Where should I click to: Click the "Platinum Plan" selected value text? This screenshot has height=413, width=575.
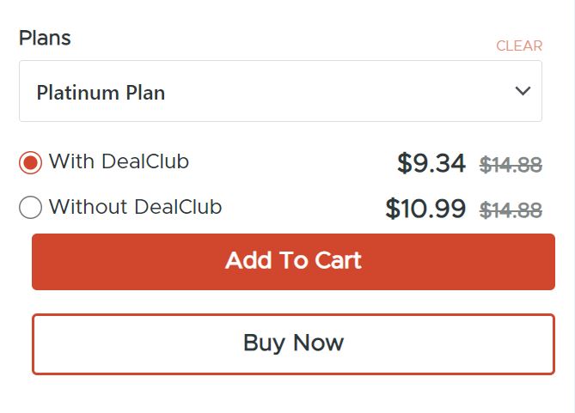tap(101, 92)
